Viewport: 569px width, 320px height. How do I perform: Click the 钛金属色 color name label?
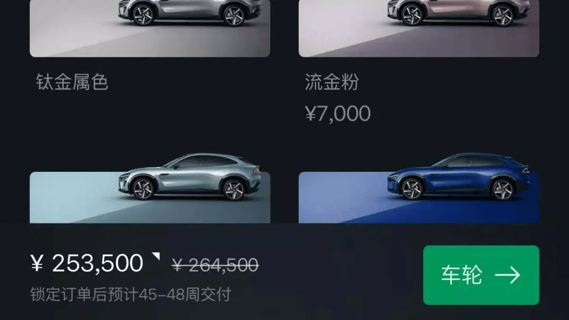coord(72,82)
